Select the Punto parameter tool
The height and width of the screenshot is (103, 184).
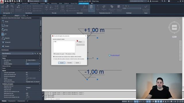5,22
